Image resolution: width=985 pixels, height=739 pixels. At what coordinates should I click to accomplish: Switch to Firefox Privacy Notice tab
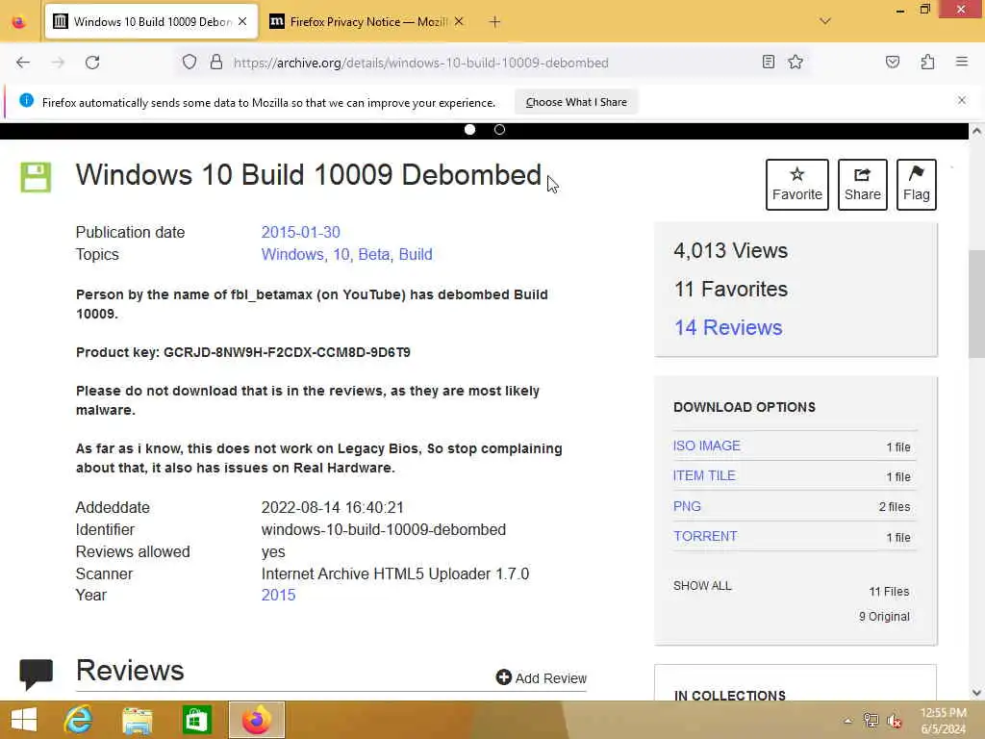click(x=366, y=22)
